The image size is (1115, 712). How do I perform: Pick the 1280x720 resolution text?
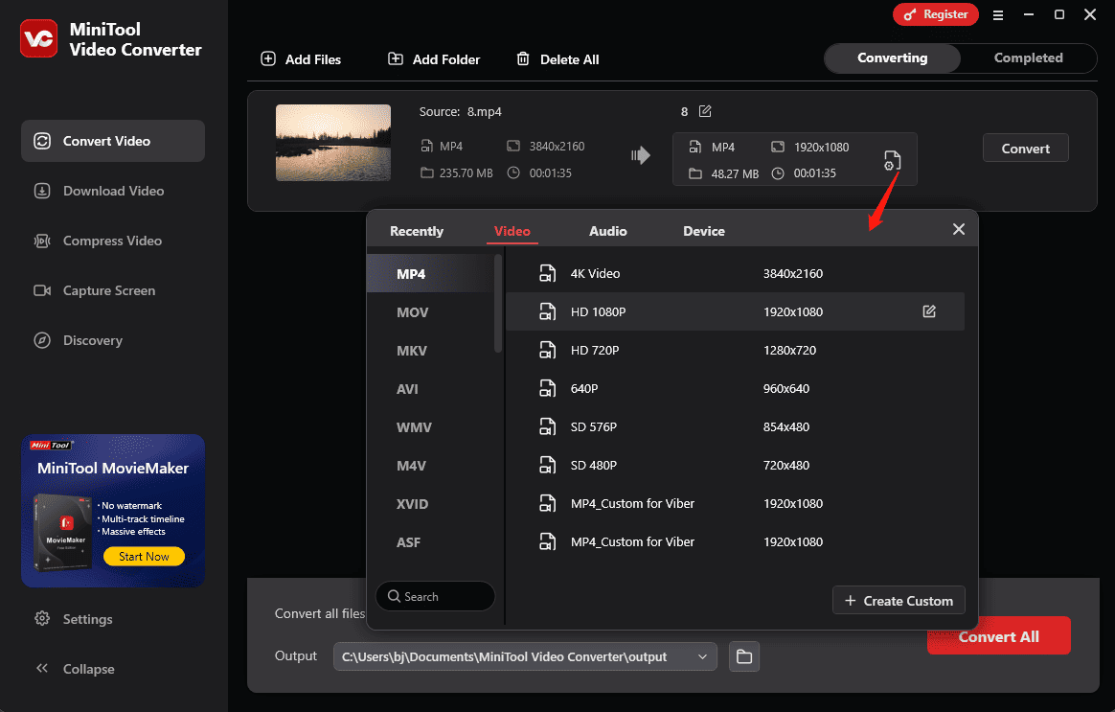tap(789, 351)
